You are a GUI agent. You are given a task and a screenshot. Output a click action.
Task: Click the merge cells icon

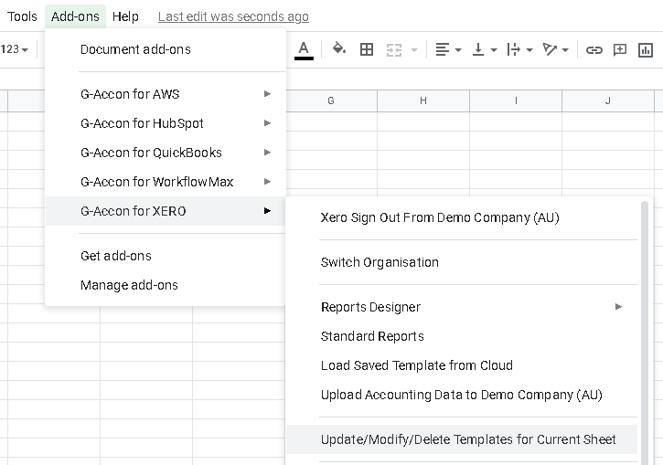pyautogui.click(x=393, y=50)
